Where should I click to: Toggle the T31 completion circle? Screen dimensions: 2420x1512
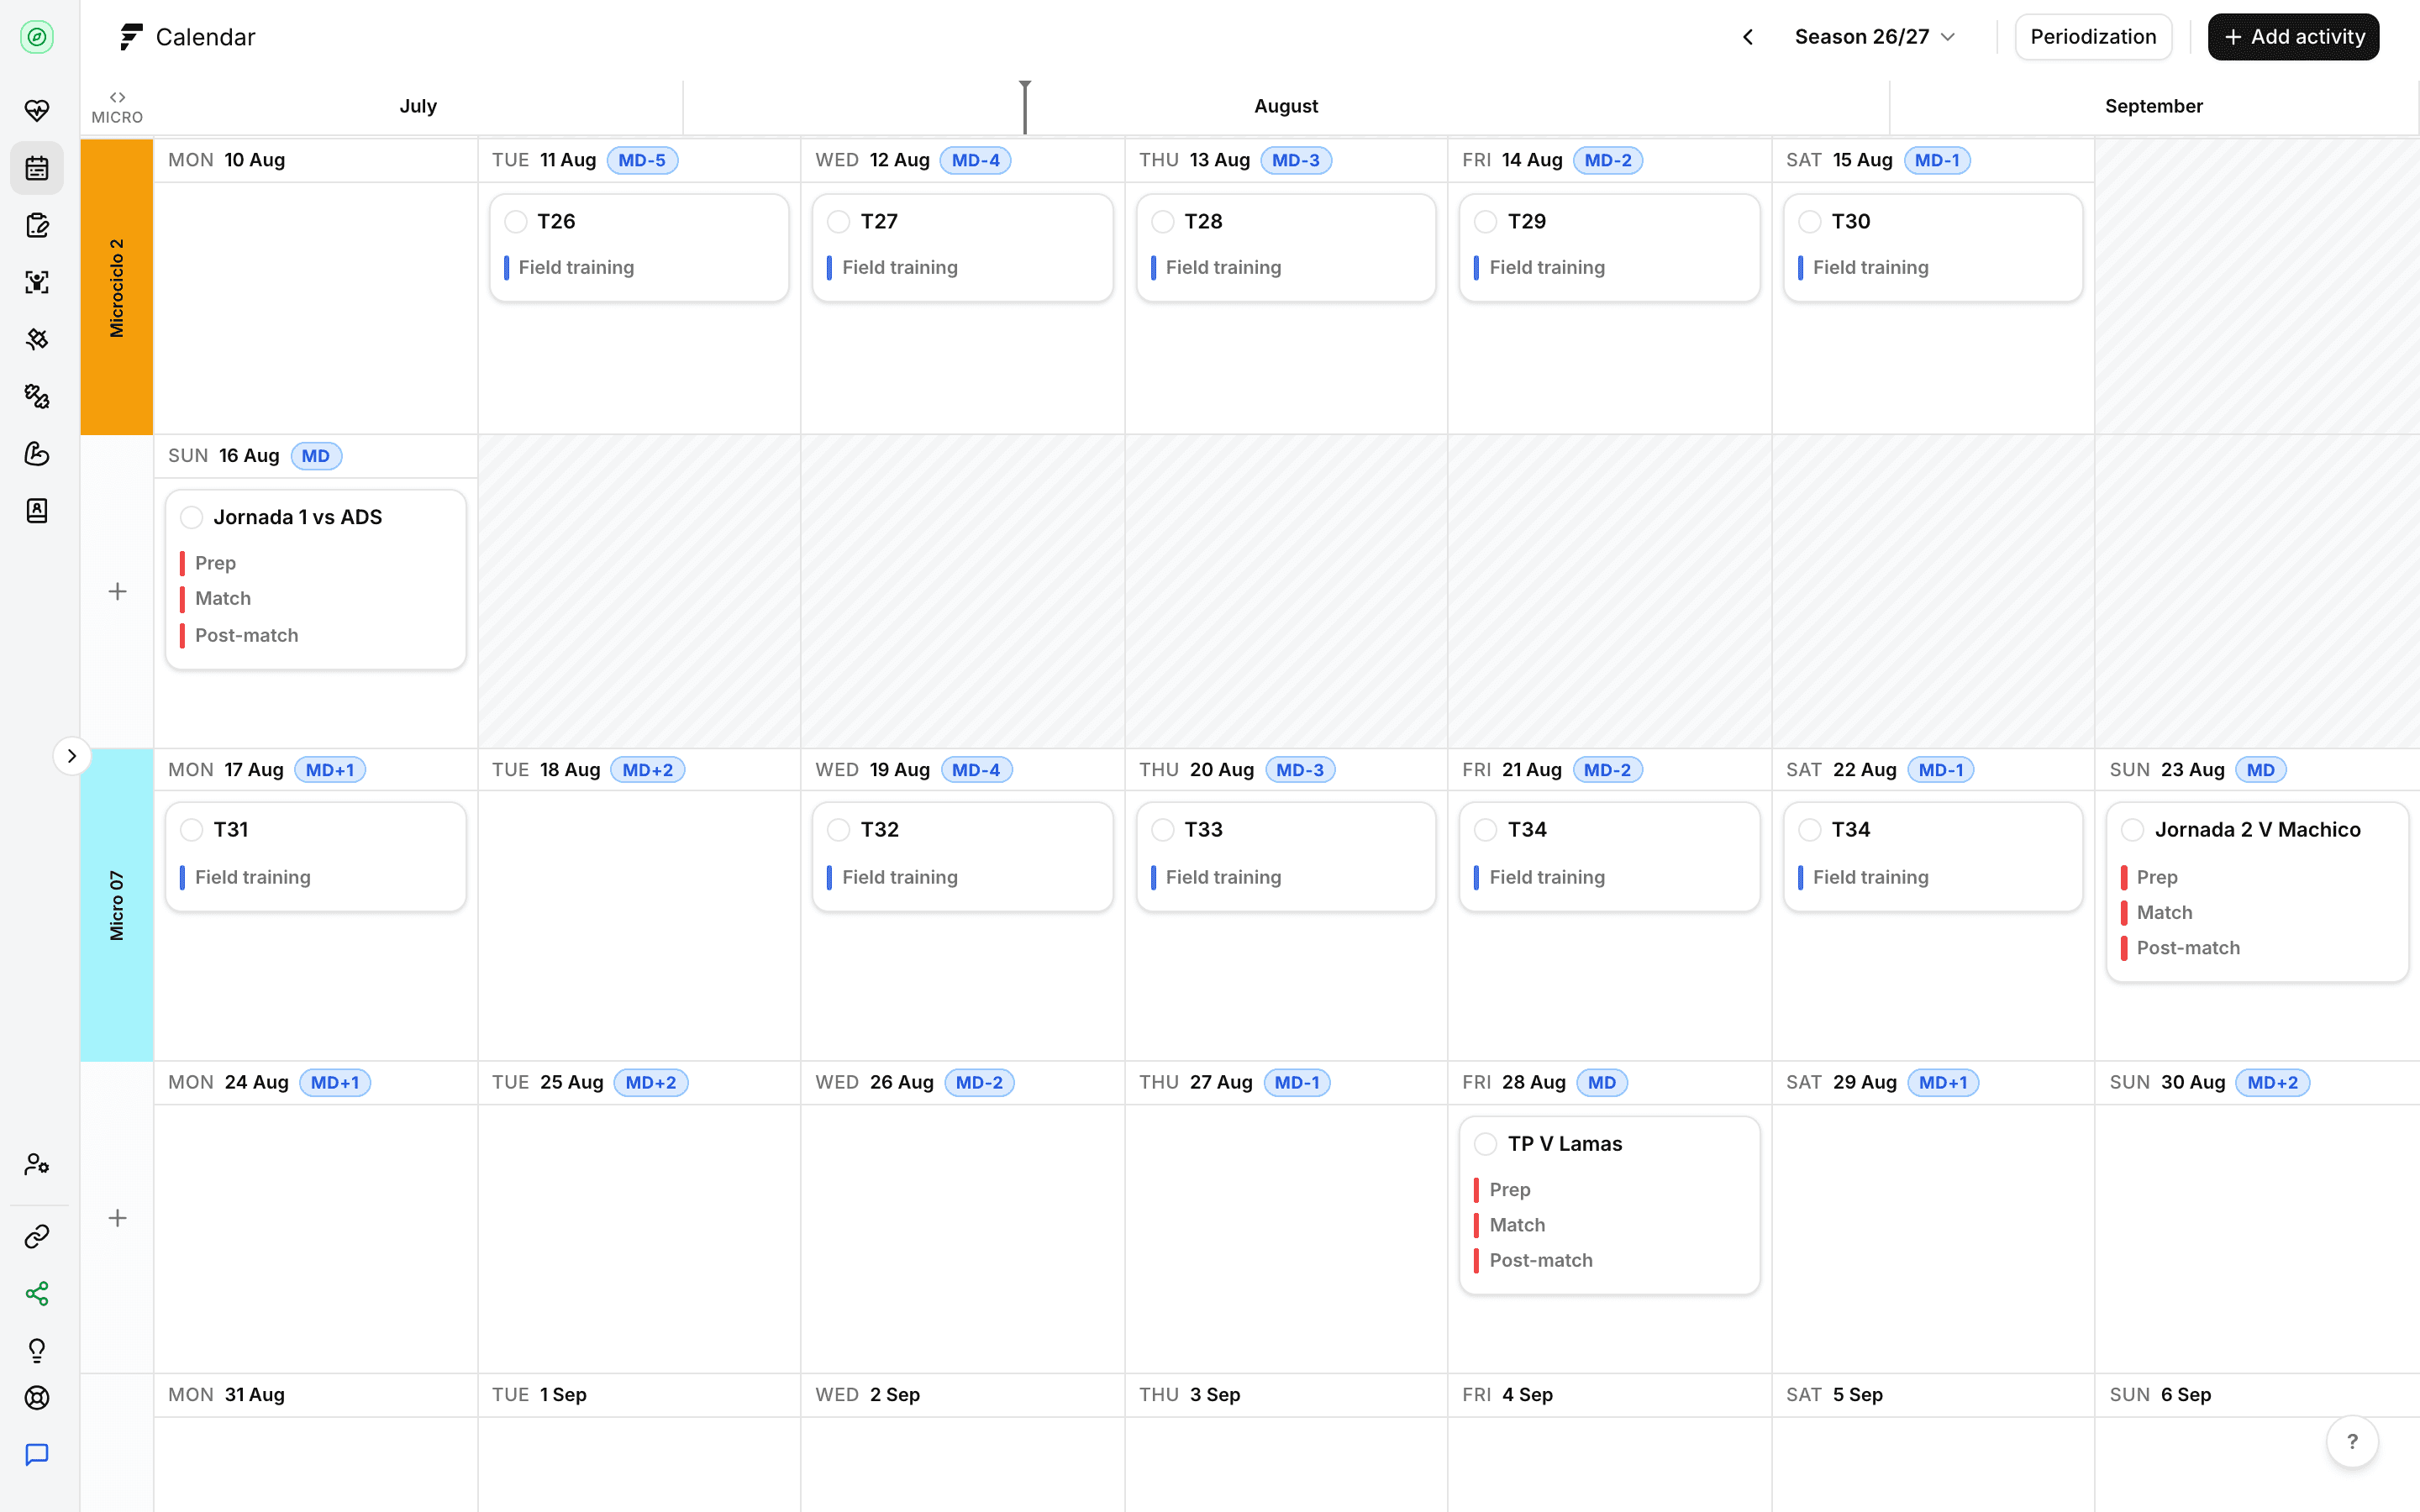tap(192, 830)
